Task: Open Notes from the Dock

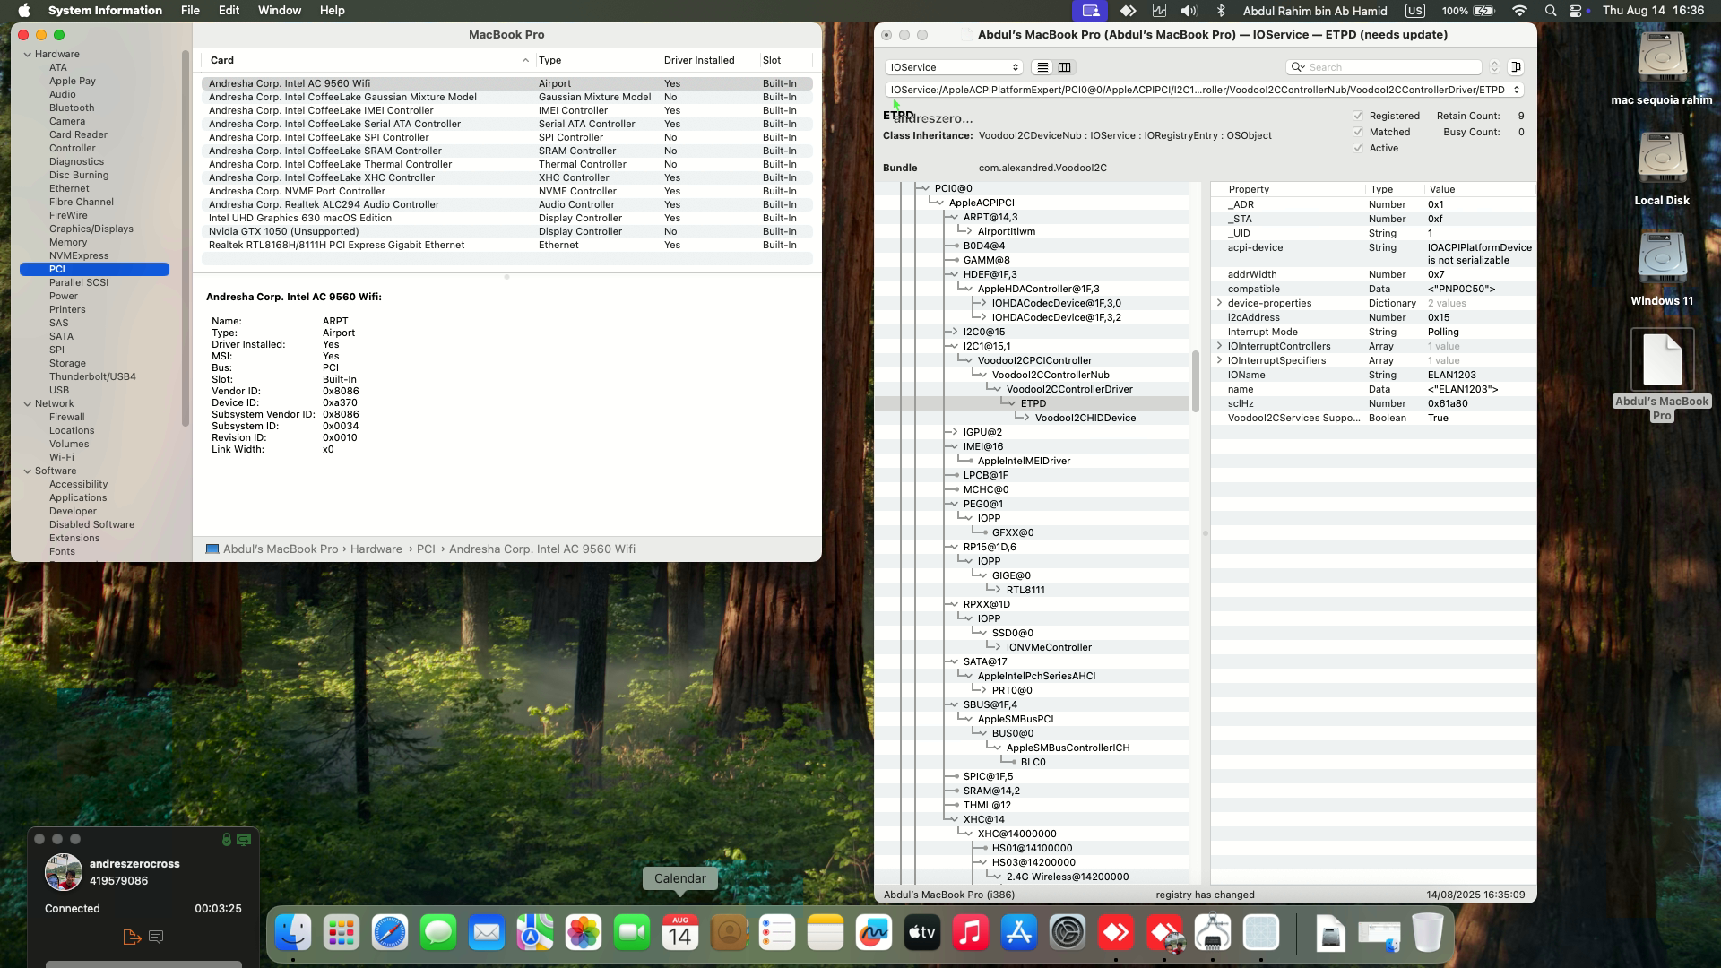Action: (x=826, y=933)
